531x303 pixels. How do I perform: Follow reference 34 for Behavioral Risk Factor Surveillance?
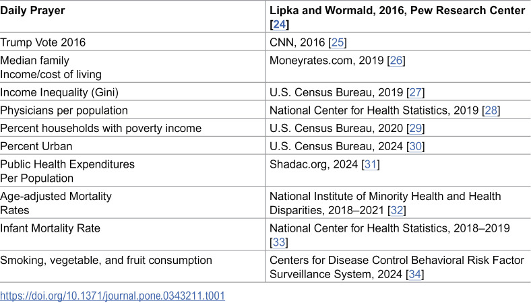tap(415, 274)
